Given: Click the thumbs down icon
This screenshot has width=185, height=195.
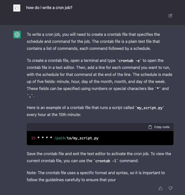Looking at the screenshot, I should (x=170, y=188).
